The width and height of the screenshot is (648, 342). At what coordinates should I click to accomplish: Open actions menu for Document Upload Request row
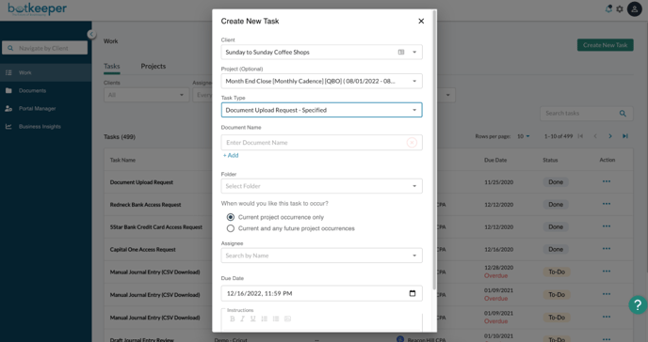coord(607,181)
